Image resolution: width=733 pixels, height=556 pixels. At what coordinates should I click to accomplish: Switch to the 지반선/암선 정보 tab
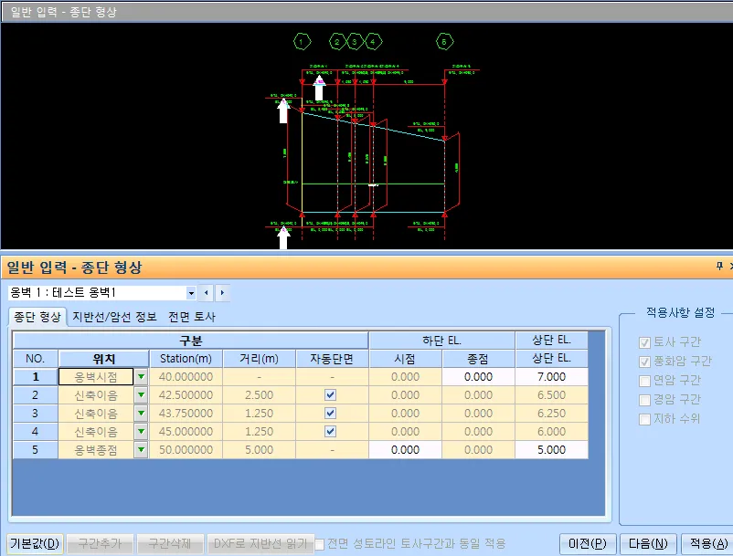pyautogui.click(x=114, y=317)
